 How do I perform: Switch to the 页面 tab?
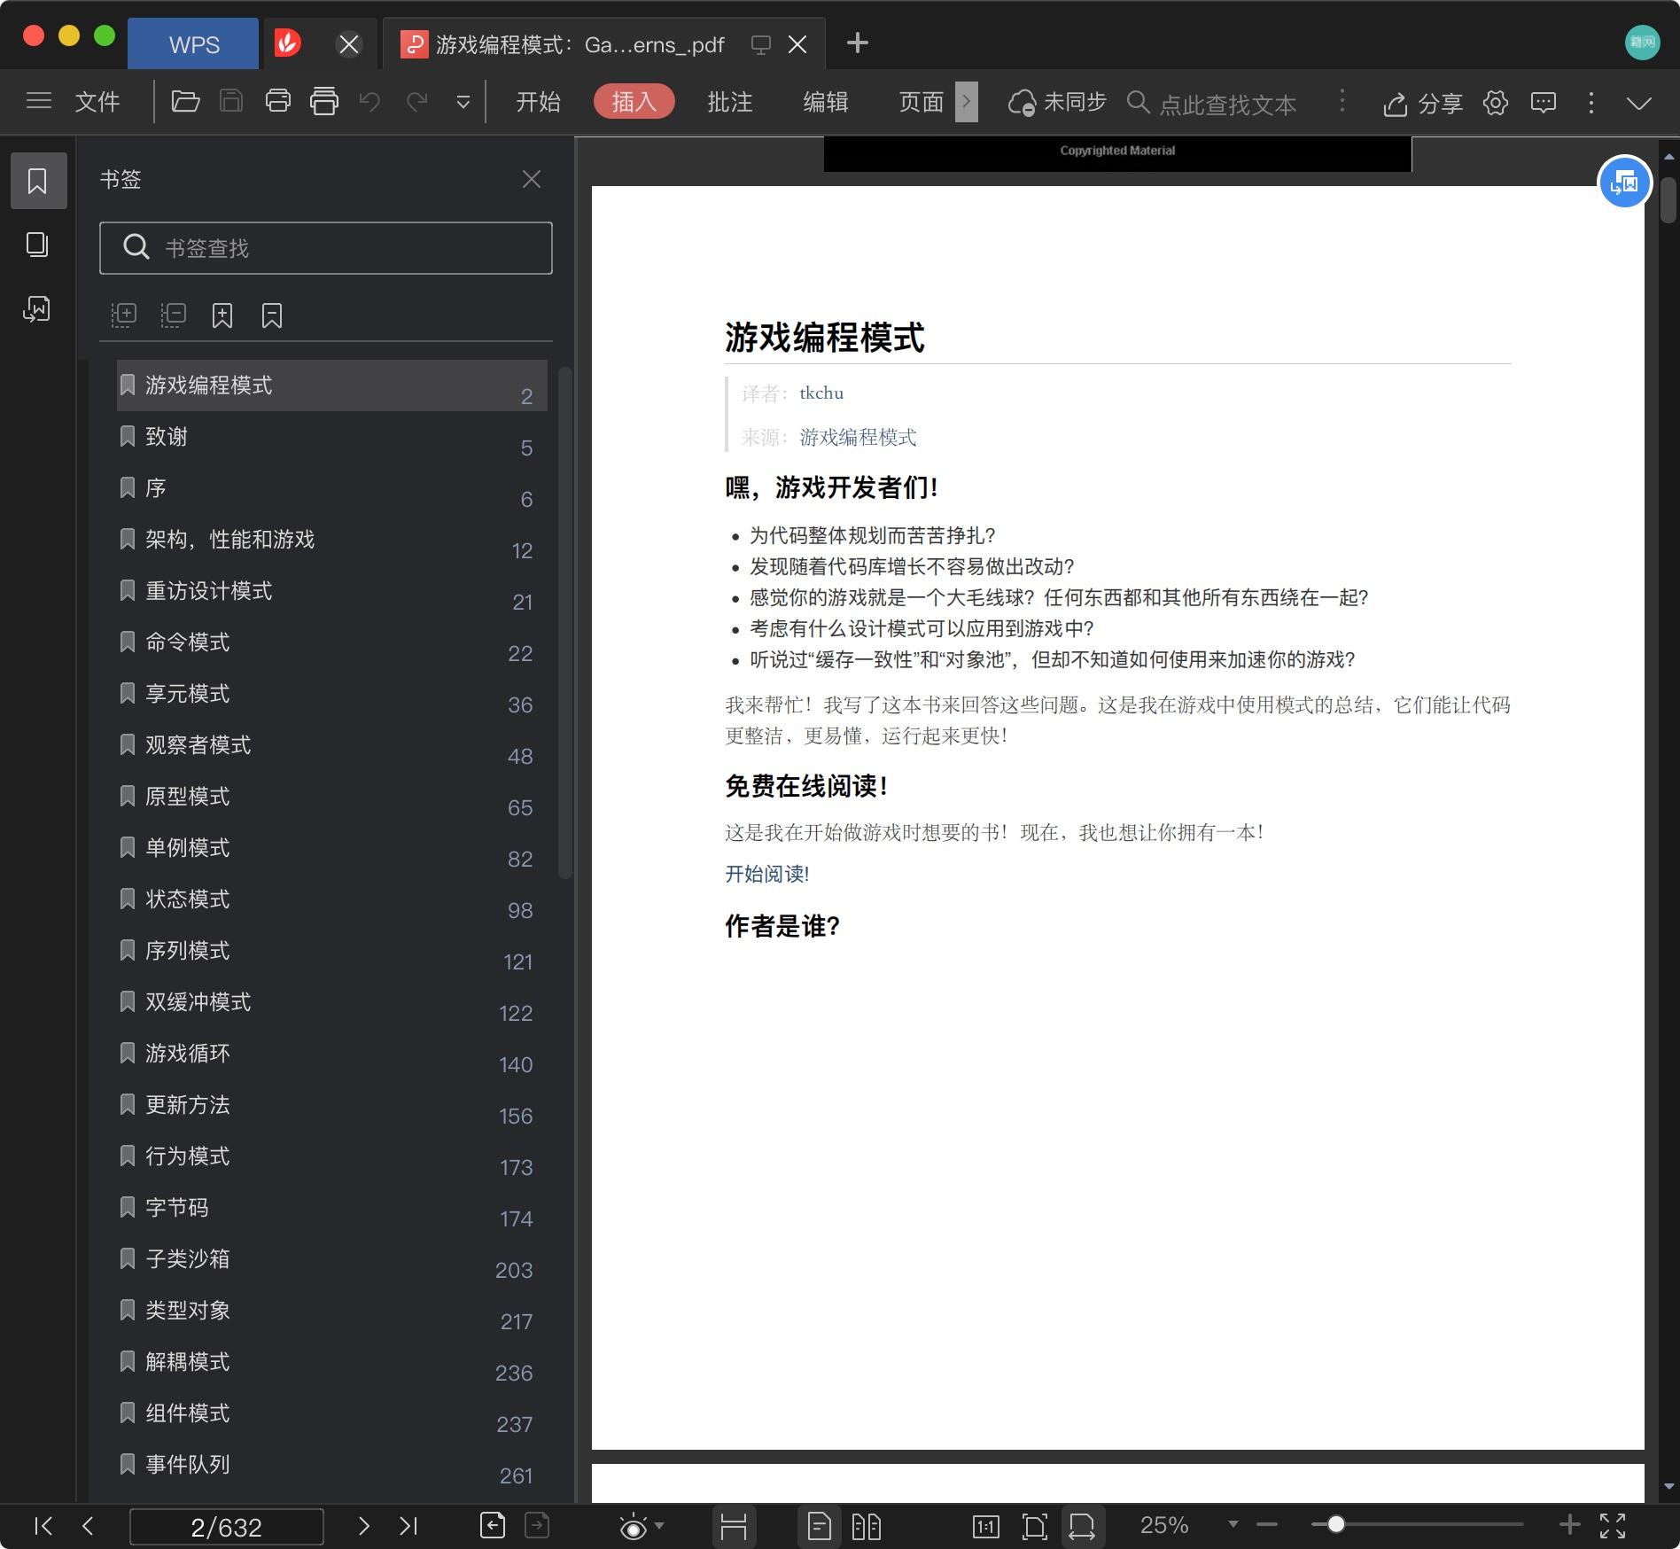[x=922, y=102]
